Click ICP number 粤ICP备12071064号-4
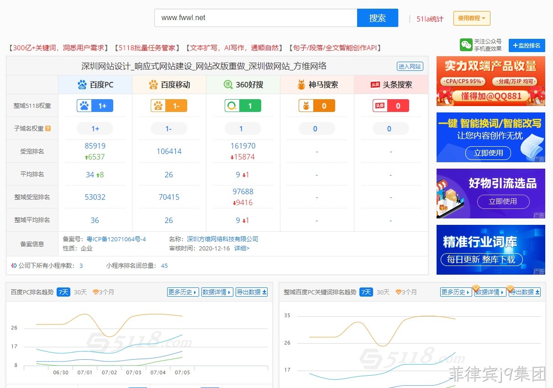The height and width of the screenshot is (388, 553). tap(116, 239)
